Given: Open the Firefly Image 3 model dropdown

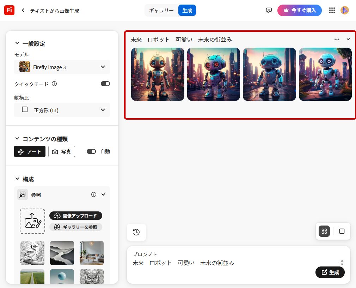Looking at the screenshot, I should tap(62, 67).
